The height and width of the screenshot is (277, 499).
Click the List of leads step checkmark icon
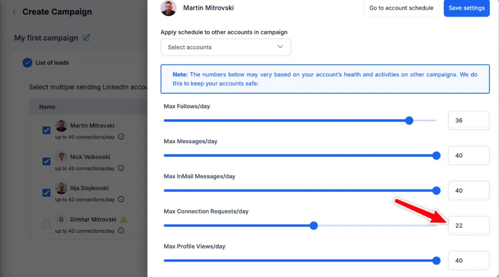pos(27,63)
